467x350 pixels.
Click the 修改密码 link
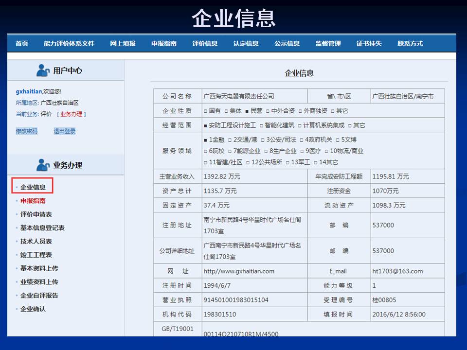tap(27, 131)
